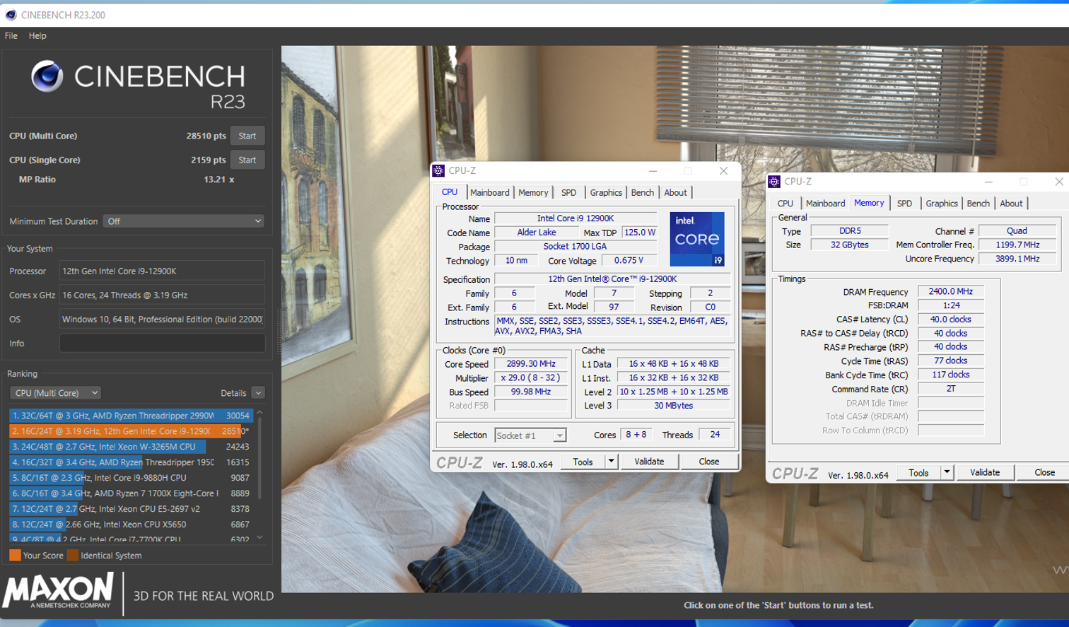This screenshot has height=627, width=1069.
Task: Start the CPU Single Core test
Action: [247, 160]
